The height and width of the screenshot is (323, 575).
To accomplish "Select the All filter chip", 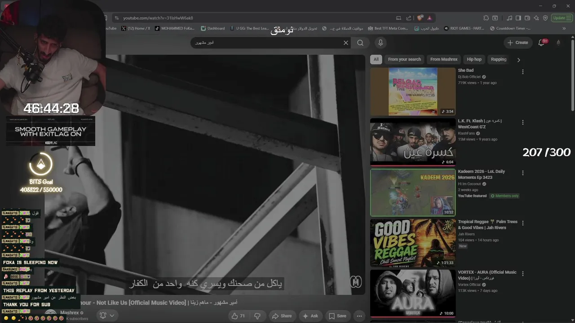I will pyautogui.click(x=376, y=59).
